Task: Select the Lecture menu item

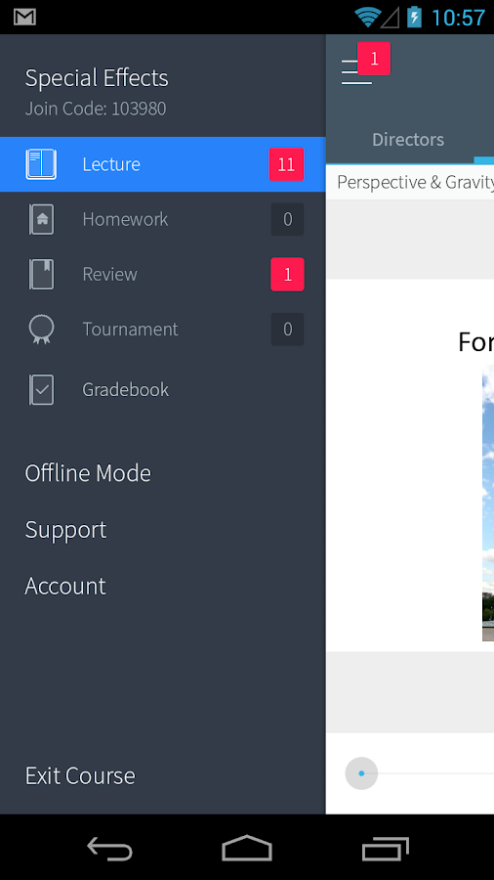Action: pos(162,164)
